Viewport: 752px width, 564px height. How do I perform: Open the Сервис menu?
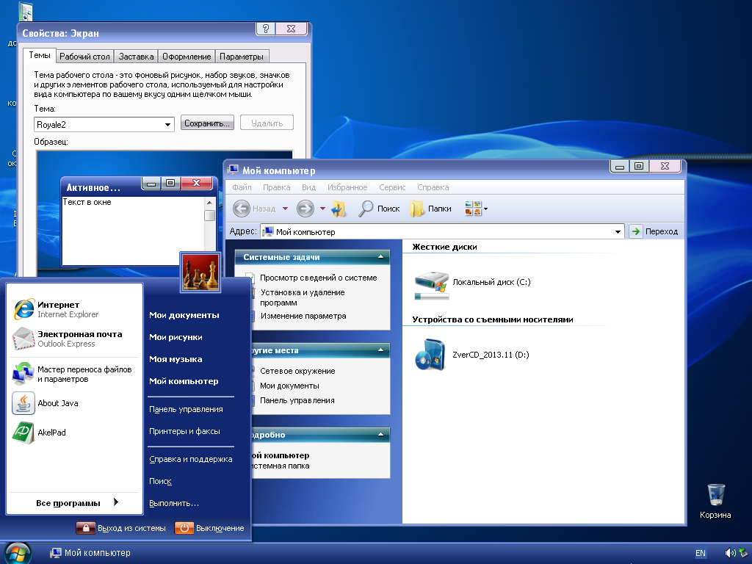392,187
